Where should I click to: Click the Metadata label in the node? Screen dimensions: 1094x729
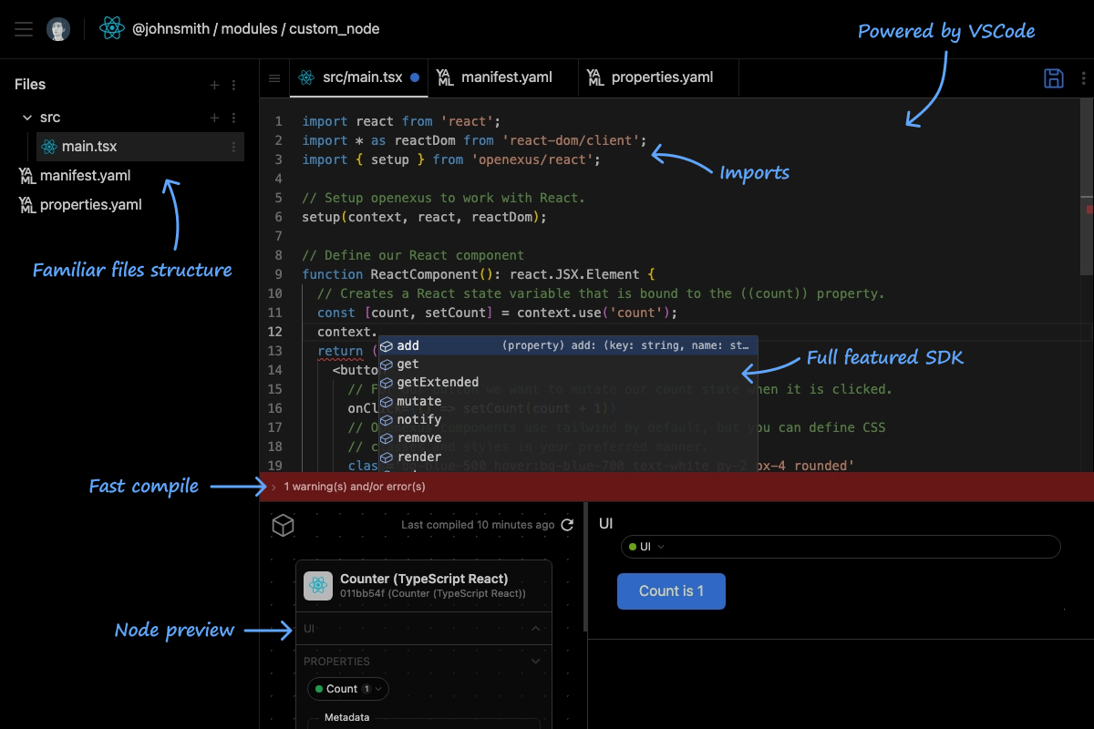click(x=347, y=717)
